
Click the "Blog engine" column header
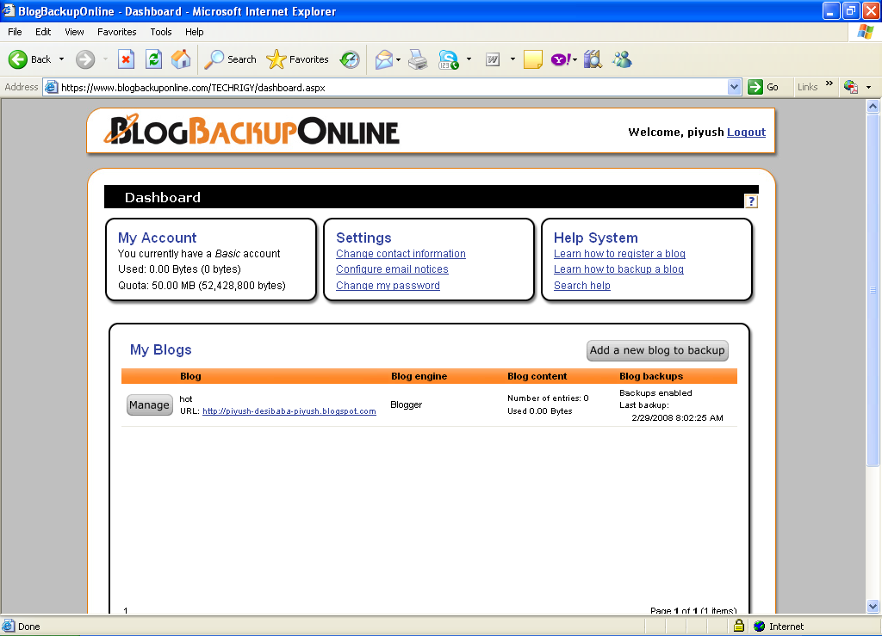[x=419, y=376]
